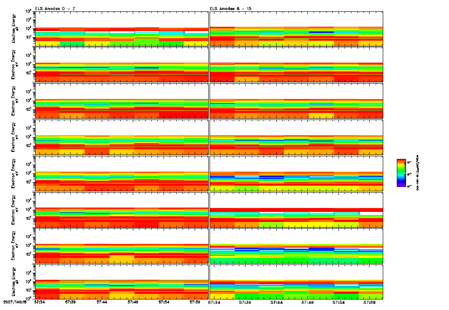Viewport: 449px width, 310px height.
Task: Select the 'ELS Anodes 0 - 7' title
Action: click(x=55, y=9)
